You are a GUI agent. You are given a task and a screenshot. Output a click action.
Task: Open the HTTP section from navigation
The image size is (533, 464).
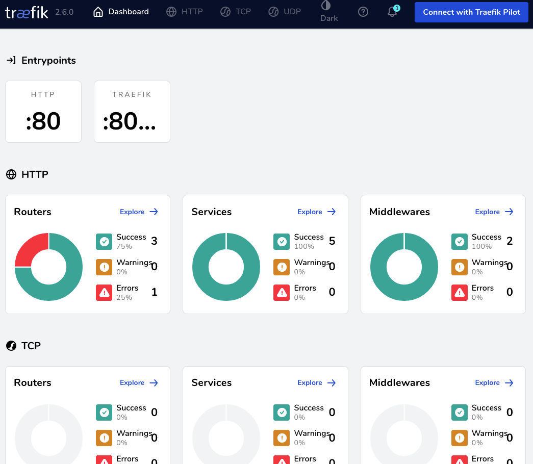coord(185,11)
